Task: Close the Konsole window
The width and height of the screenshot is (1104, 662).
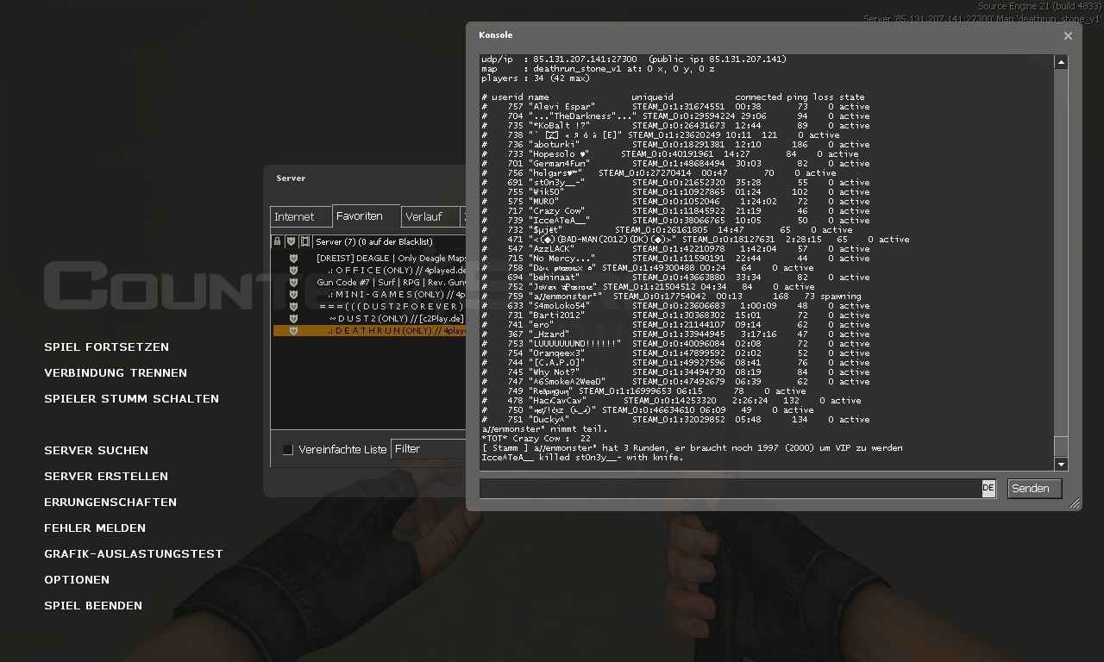Action: click(x=1068, y=35)
